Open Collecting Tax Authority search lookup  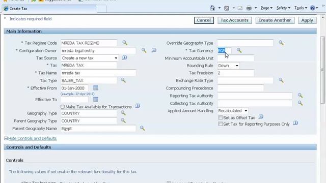coord(300,103)
